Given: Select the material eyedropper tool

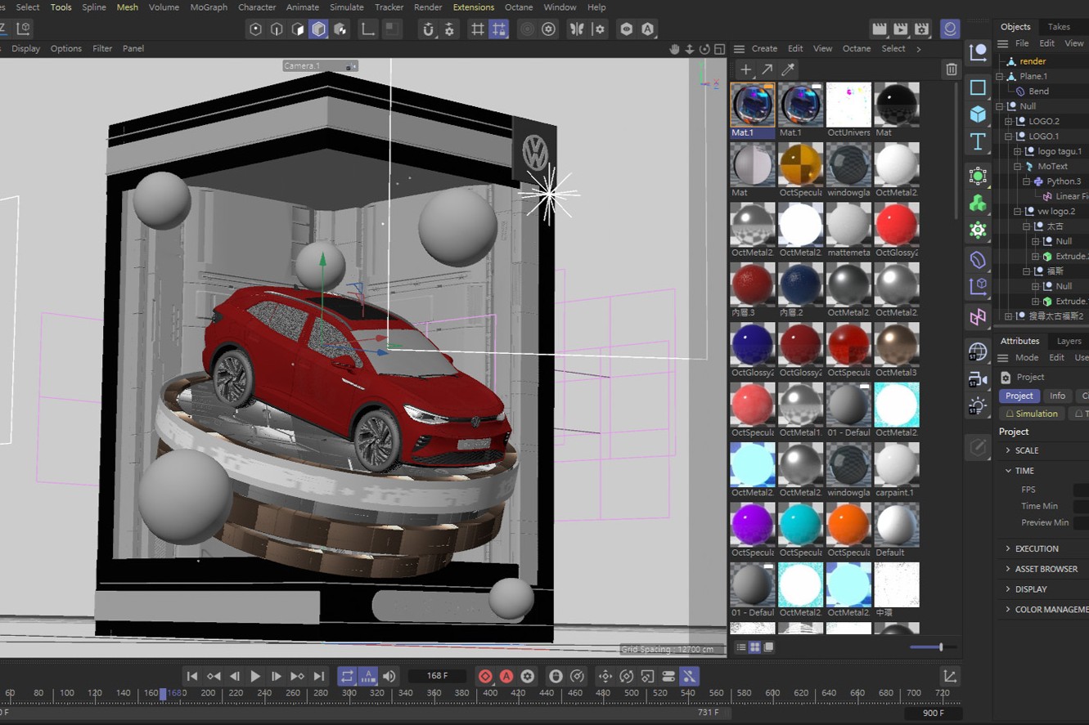Looking at the screenshot, I should point(788,69).
